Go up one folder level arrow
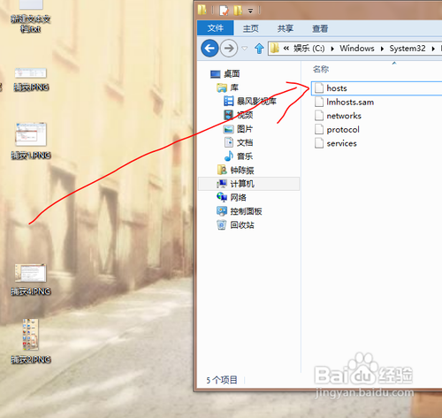 pos(259,49)
